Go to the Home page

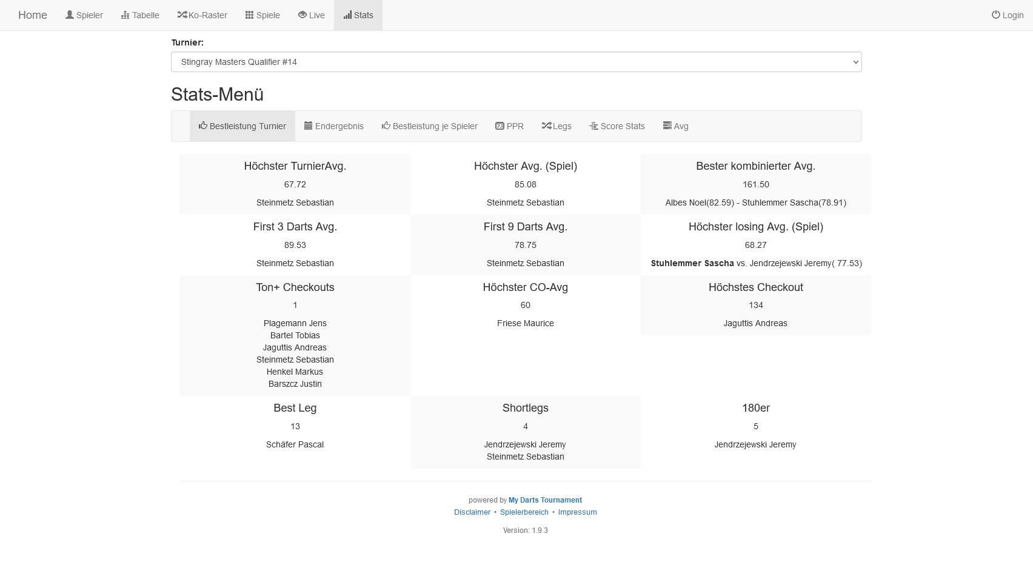[33, 15]
